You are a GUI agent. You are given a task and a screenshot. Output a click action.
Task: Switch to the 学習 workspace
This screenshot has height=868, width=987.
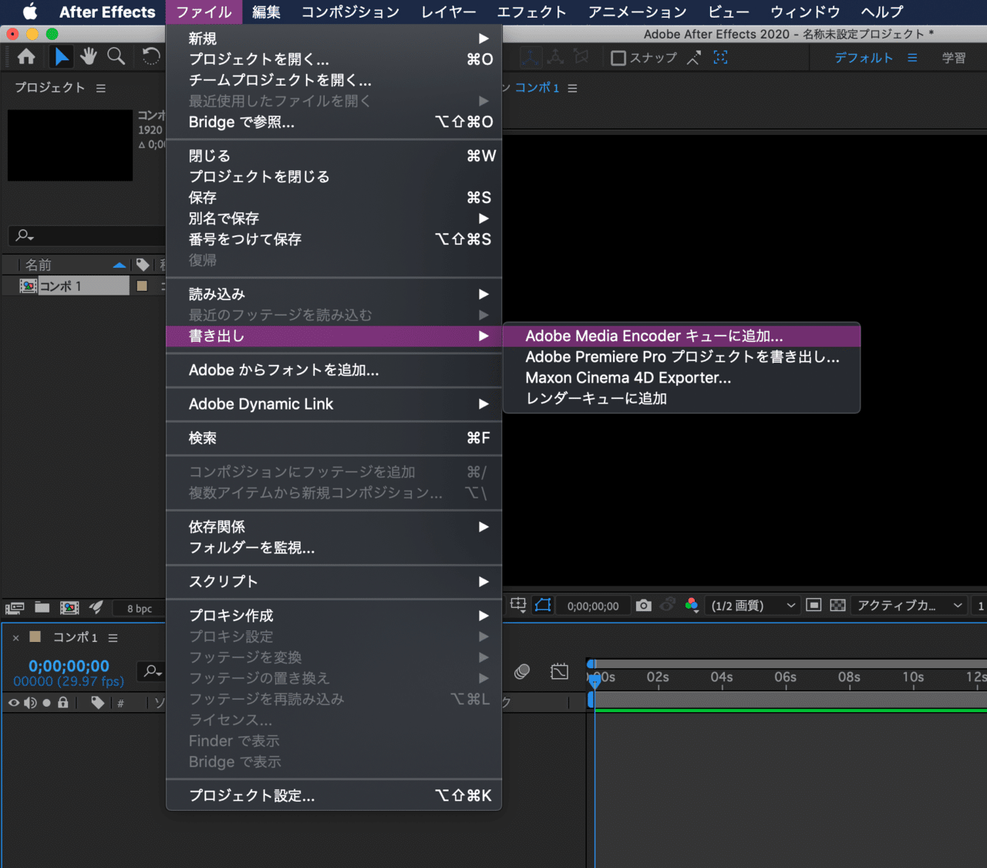(954, 58)
